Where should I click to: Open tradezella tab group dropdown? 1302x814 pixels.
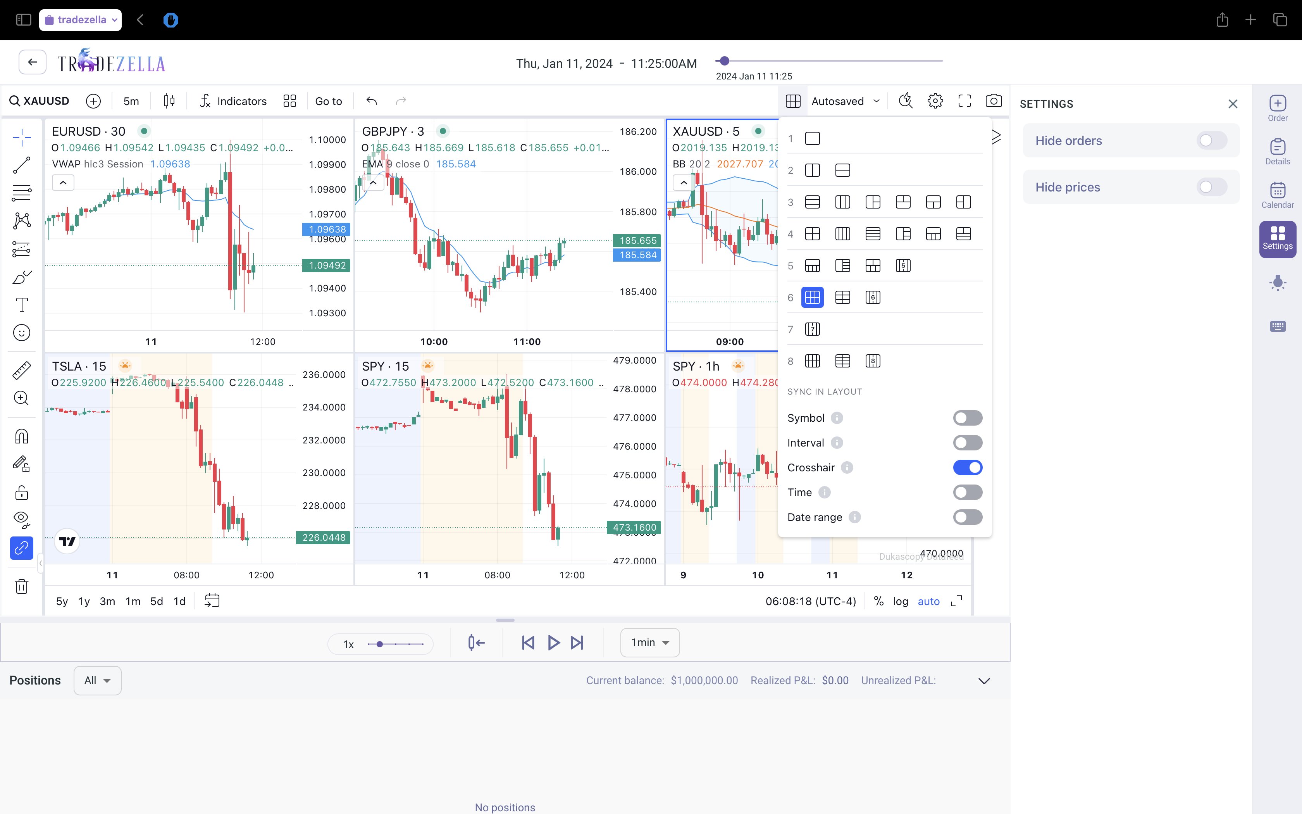(x=80, y=20)
